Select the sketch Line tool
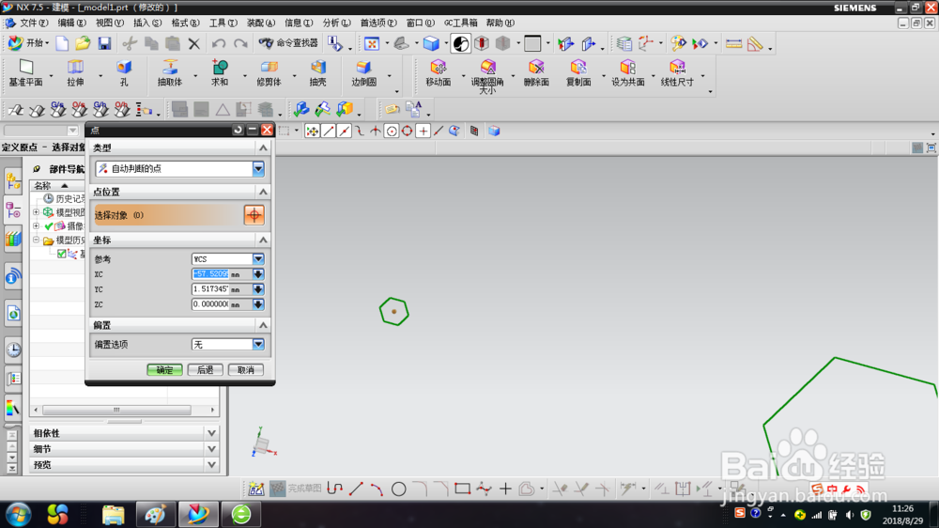This screenshot has width=939, height=528. pos(356,489)
